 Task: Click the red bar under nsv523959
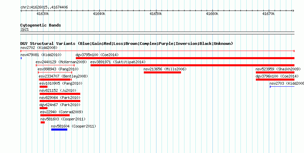click(275, 72)
